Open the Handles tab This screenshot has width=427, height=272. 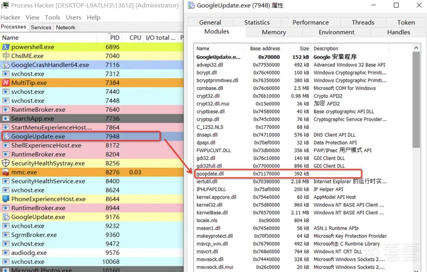[x=398, y=32]
